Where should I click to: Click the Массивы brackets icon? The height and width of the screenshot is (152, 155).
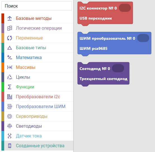[9, 67]
